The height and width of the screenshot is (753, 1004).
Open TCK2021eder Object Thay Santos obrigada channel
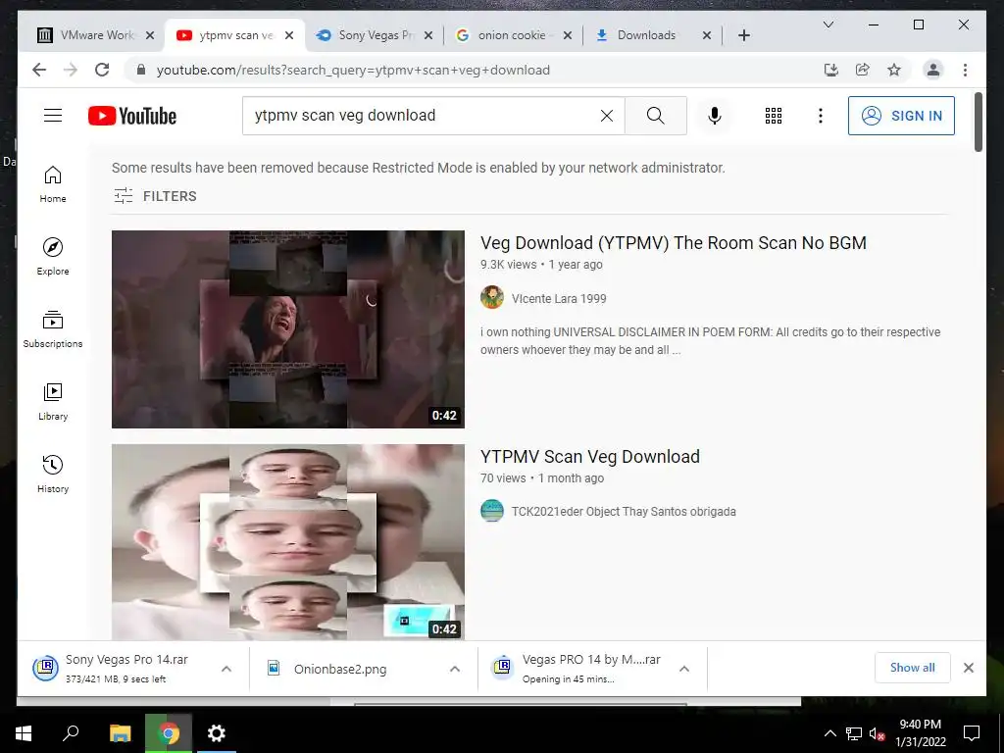(x=624, y=512)
